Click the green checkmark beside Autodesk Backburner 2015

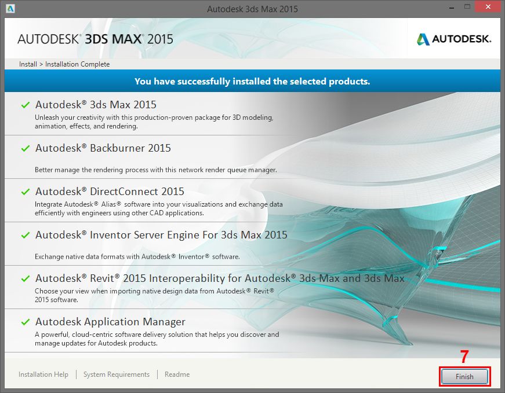click(x=26, y=148)
